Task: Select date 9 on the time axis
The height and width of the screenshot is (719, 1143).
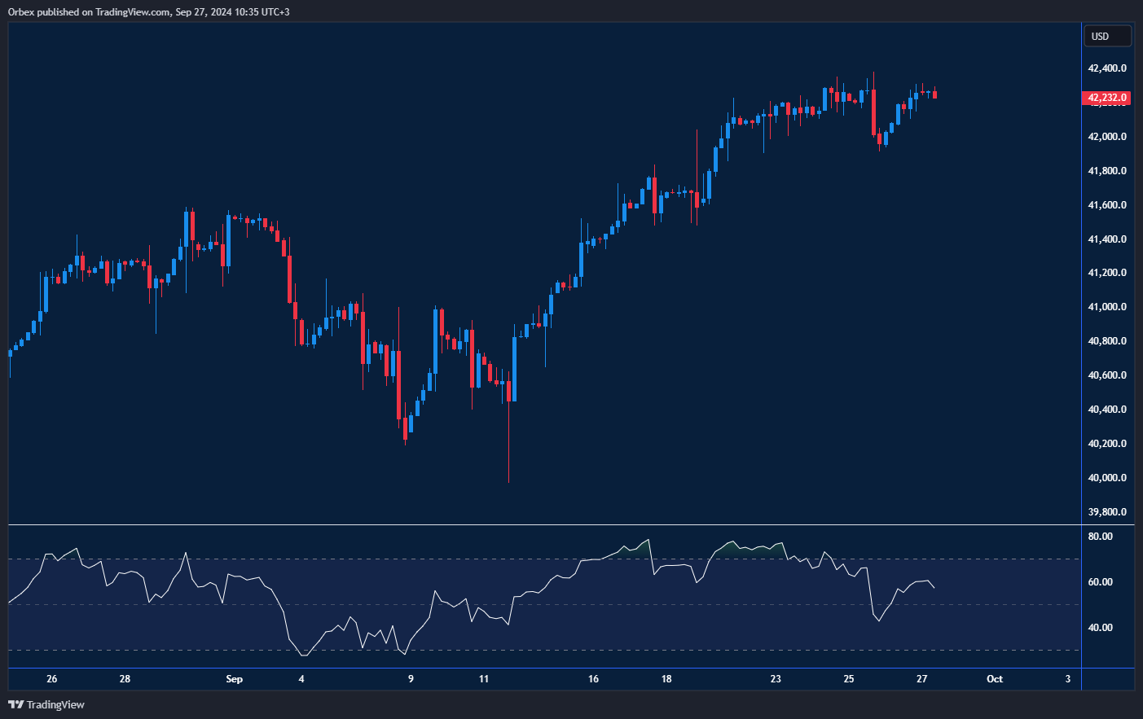Action: [x=411, y=679]
